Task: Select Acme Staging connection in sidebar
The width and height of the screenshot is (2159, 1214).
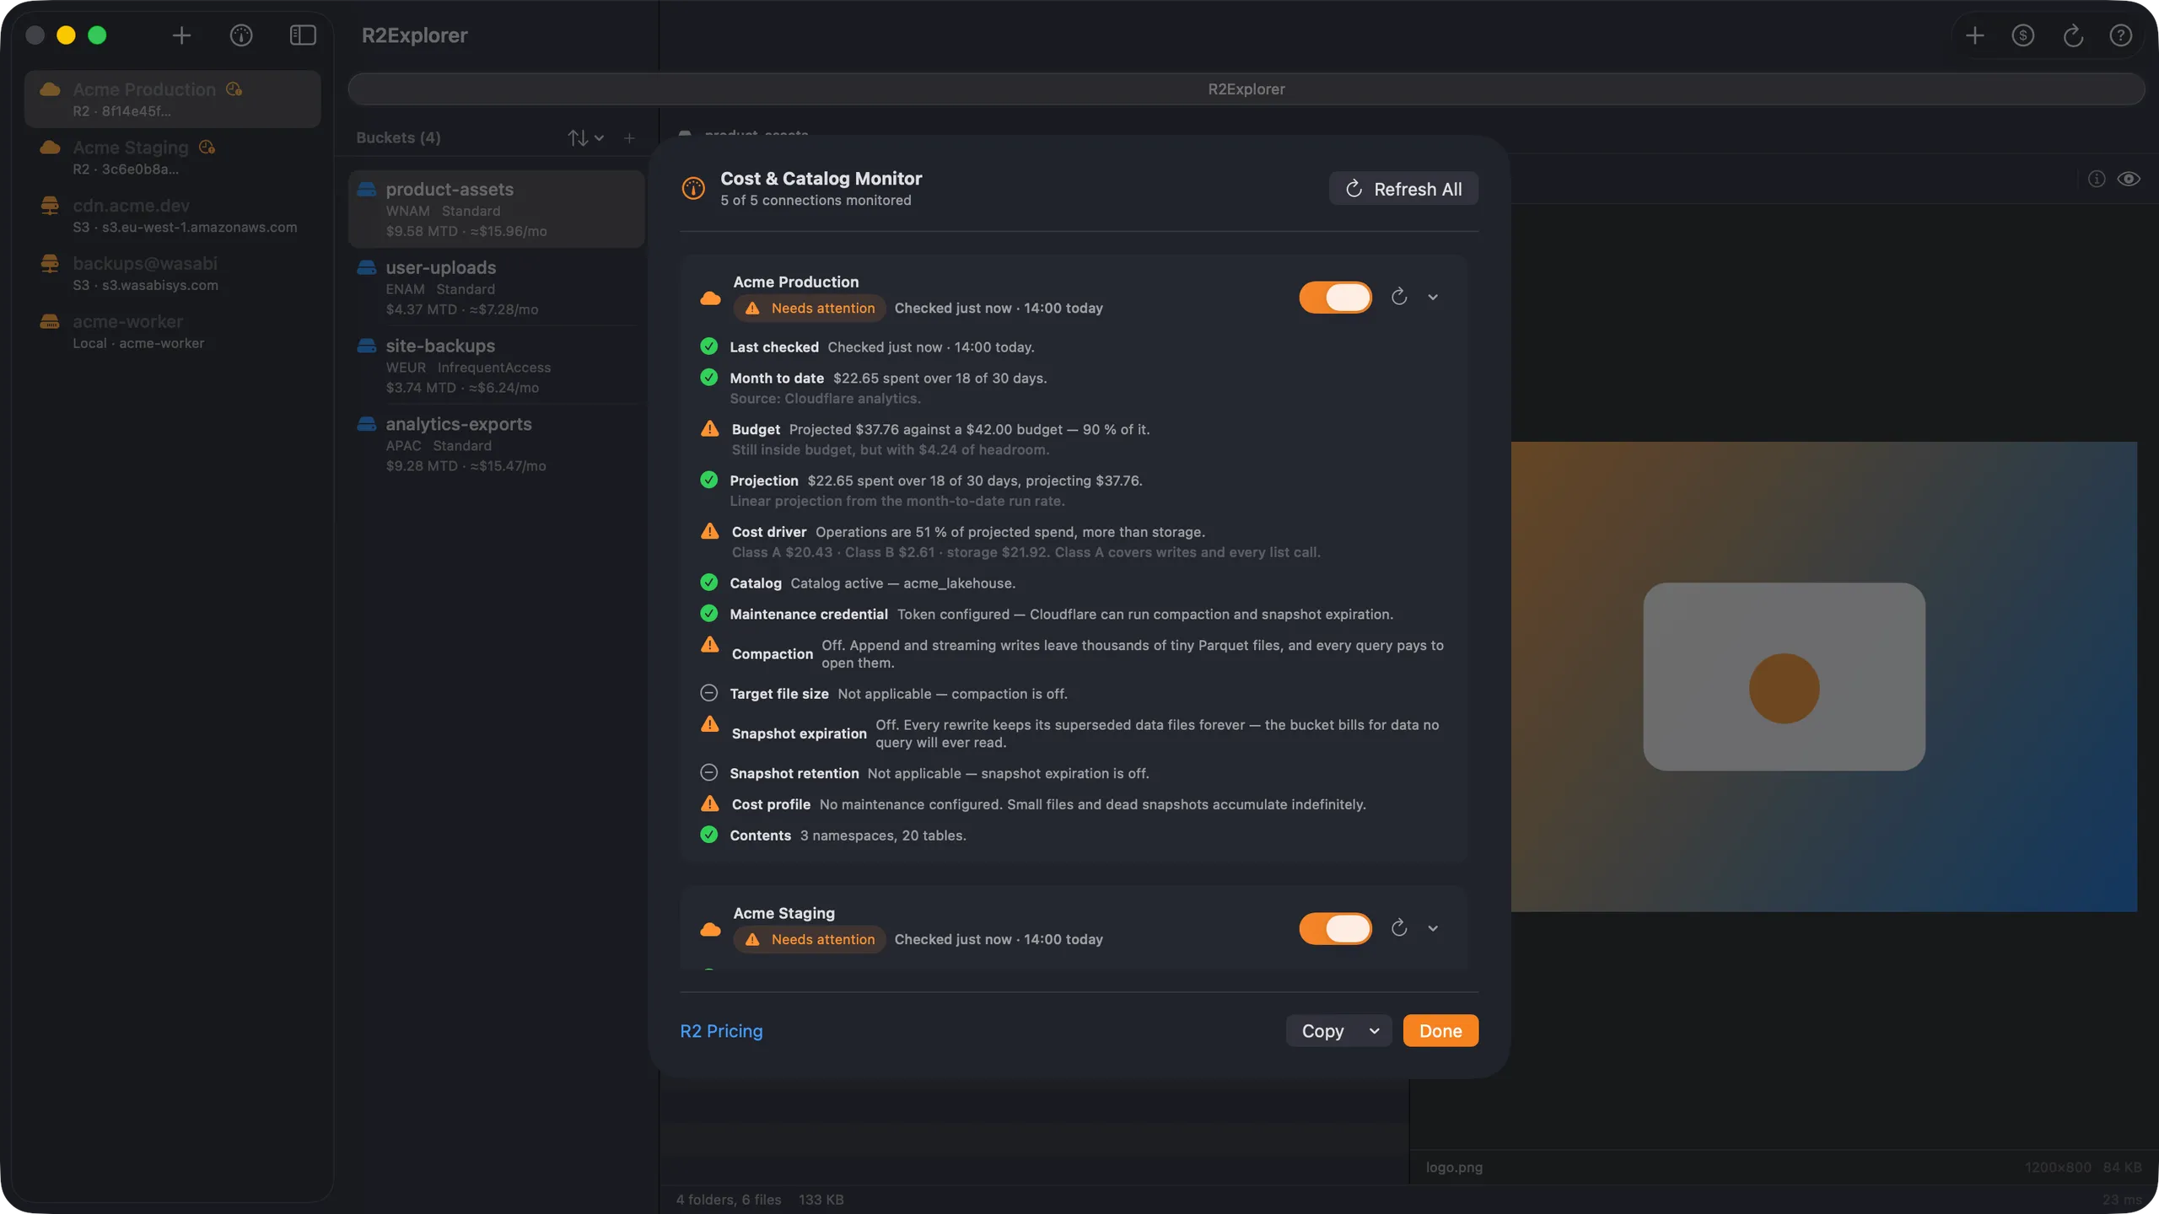Action: point(172,157)
